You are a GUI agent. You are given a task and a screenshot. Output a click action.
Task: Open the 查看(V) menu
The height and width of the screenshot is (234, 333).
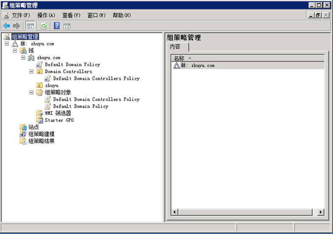pos(71,15)
